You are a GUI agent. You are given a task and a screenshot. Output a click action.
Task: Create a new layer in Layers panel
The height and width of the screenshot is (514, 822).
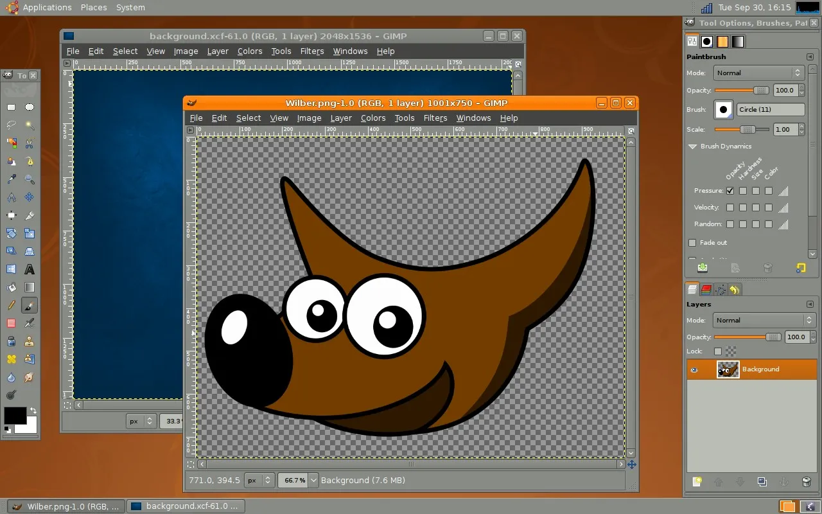click(x=697, y=482)
